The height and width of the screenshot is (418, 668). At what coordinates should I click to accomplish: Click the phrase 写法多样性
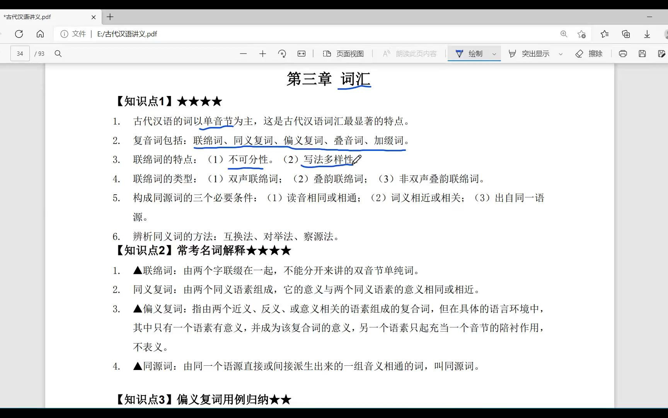(x=328, y=159)
